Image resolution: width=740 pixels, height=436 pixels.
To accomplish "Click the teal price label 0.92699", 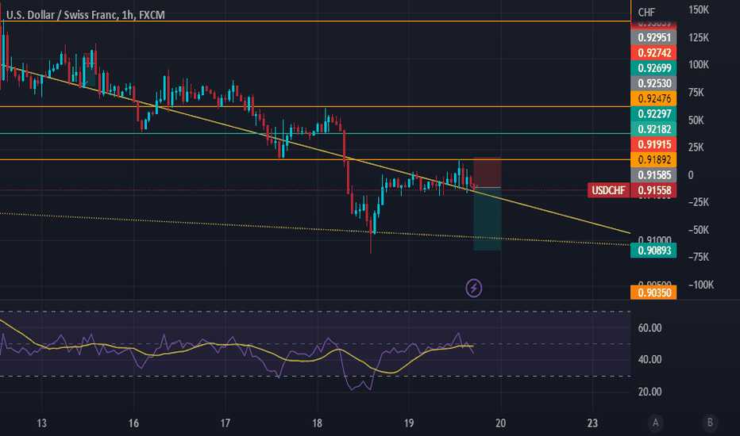I will pos(653,68).
